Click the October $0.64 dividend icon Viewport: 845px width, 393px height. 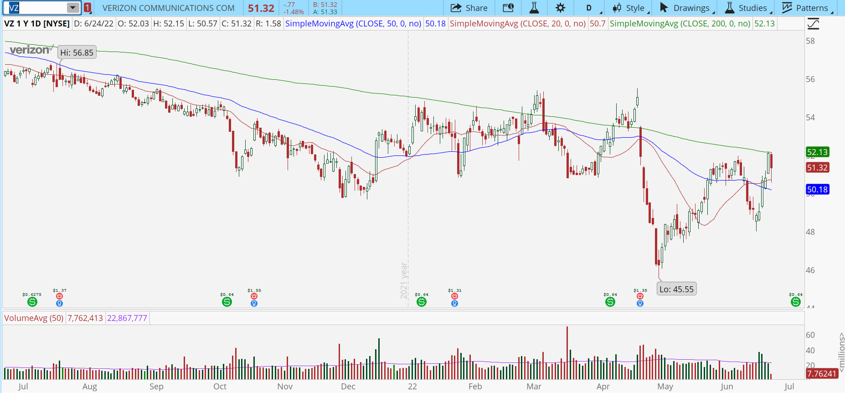coord(227,302)
